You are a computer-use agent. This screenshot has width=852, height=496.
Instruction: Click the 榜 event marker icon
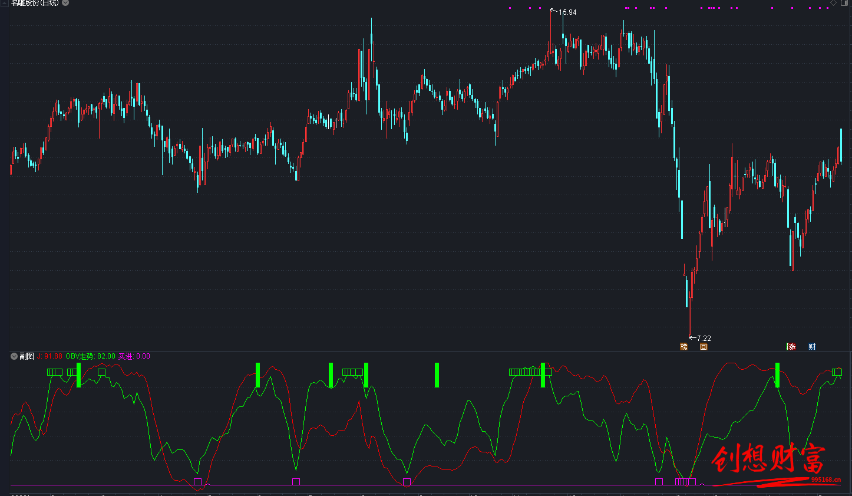[x=683, y=347]
